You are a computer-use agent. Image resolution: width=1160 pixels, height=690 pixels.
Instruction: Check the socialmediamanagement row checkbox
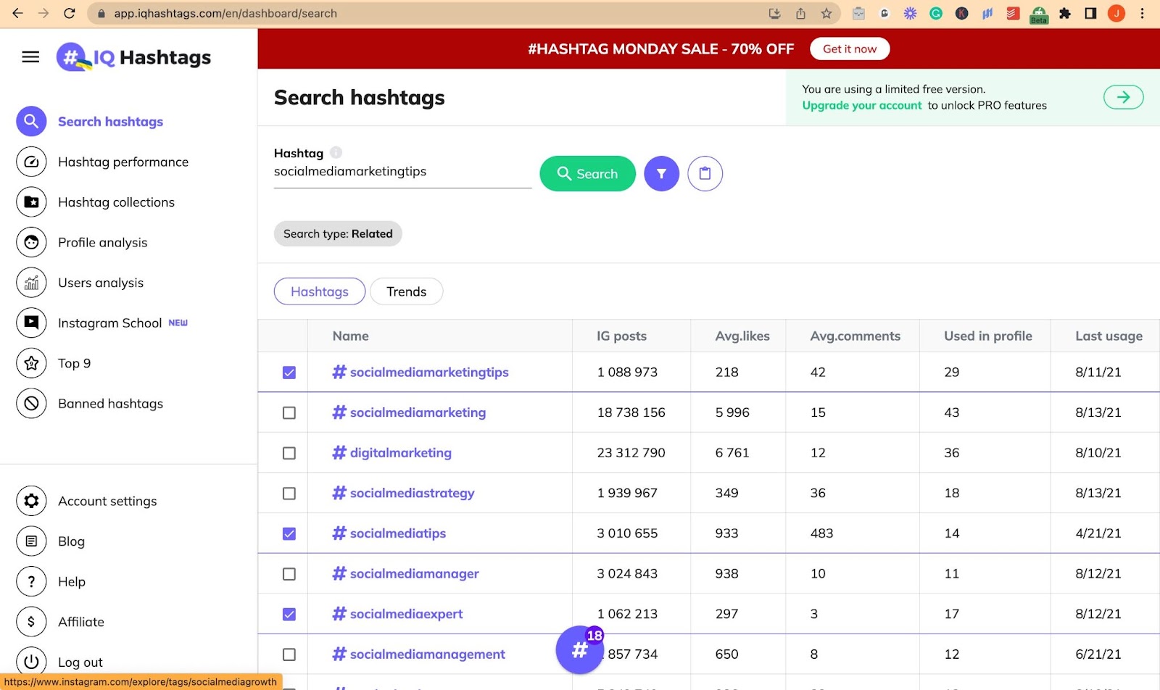(x=289, y=654)
